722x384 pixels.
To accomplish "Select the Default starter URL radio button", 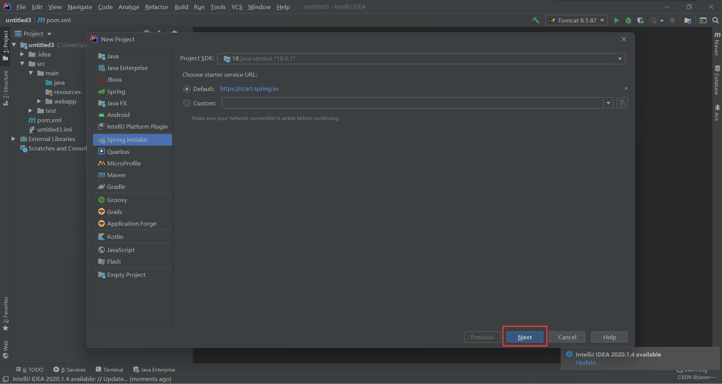I will click(187, 89).
